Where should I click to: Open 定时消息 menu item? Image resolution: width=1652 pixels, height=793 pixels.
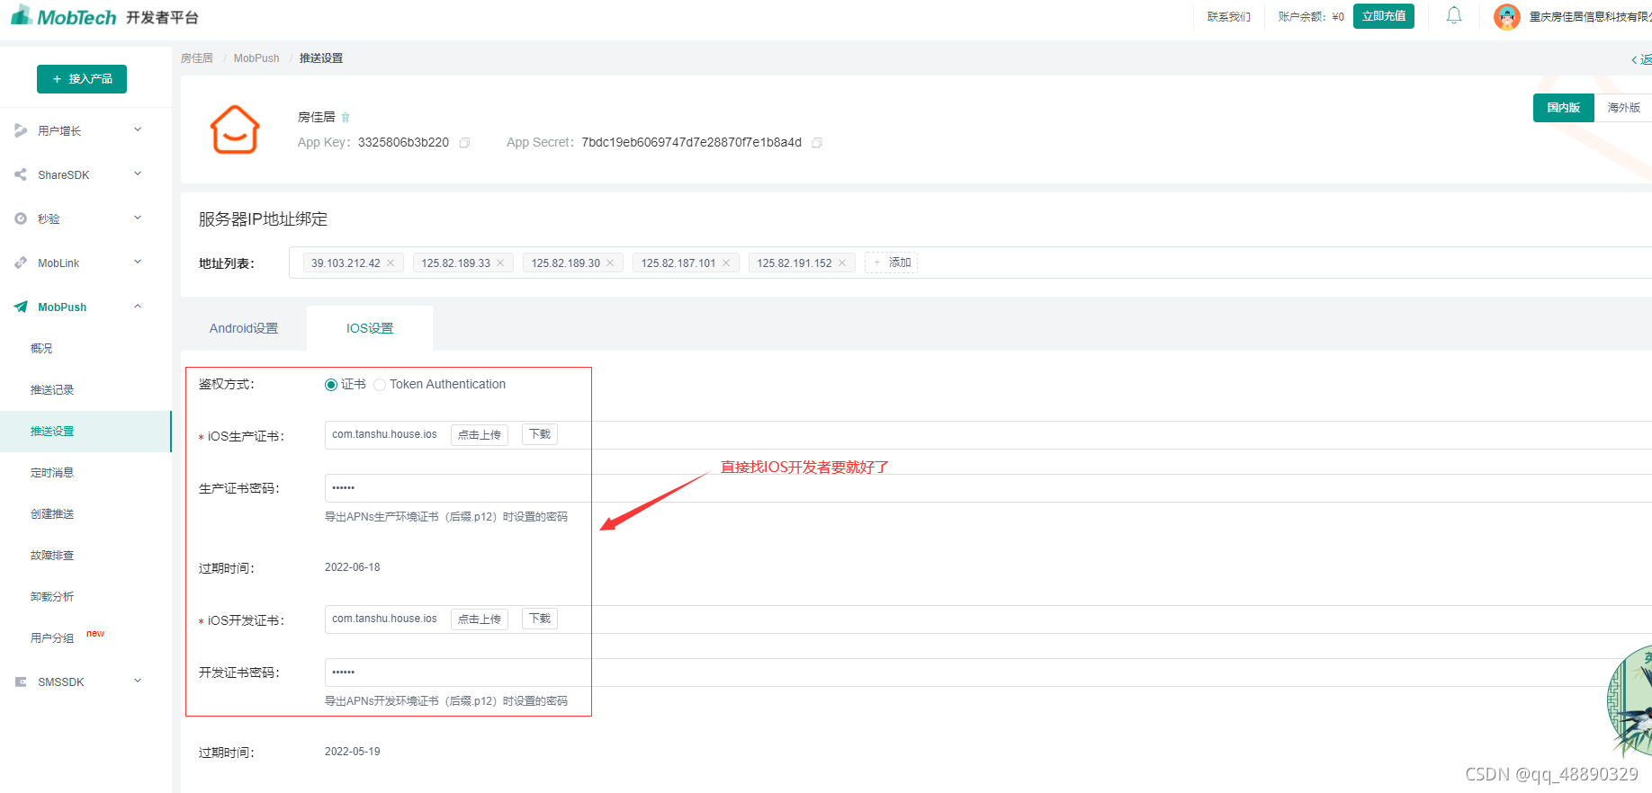click(52, 472)
